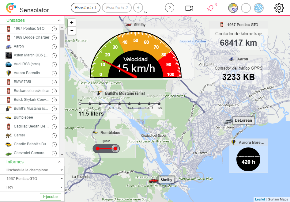Click gauge icon next to Camel
The height and width of the screenshot is (202, 290).
(x=54, y=135)
